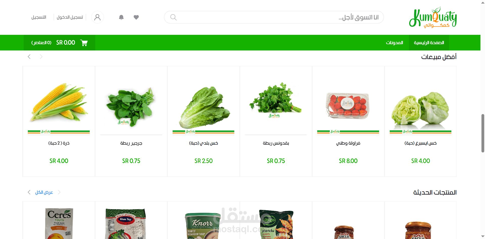Open the الصفحة الرئيسية menu tab
This screenshot has height=239, width=485.
pos(429,43)
